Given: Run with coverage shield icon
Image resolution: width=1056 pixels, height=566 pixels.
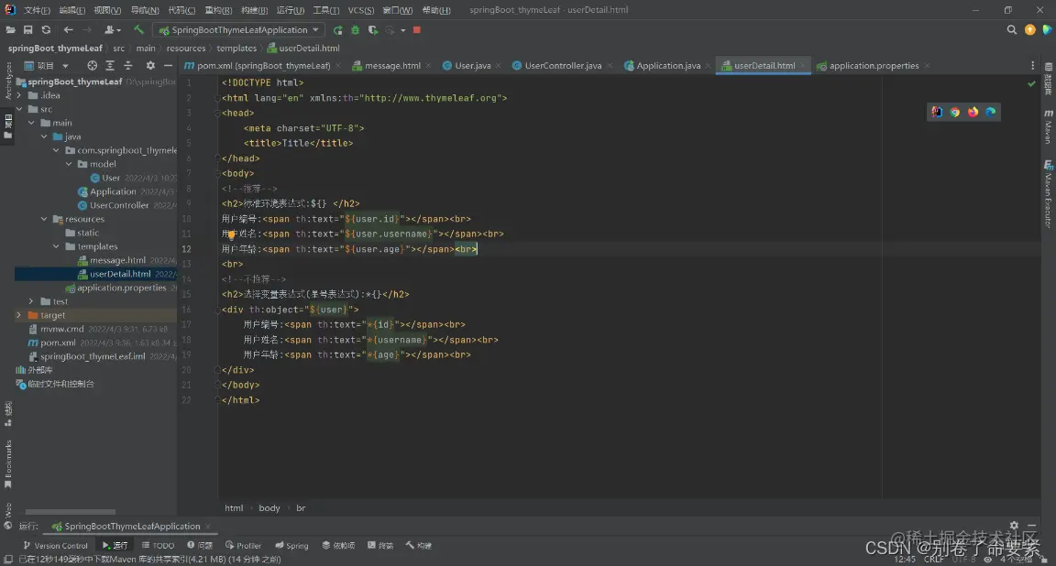Looking at the screenshot, I should 372,29.
